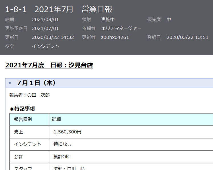This screenshot has width=213, height=170.
Task: Click the registered timestamp 2020/03/22 13:51
Action: click(x=187, y=37)
